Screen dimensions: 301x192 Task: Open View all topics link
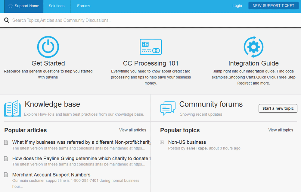(x=281, y=130)
